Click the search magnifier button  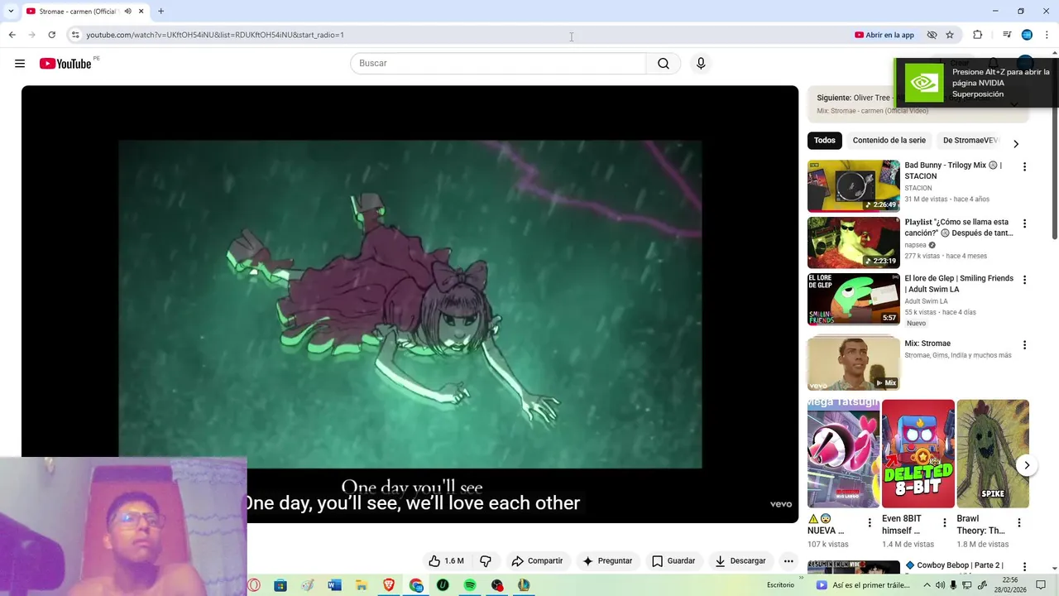[x=664, y=64]
